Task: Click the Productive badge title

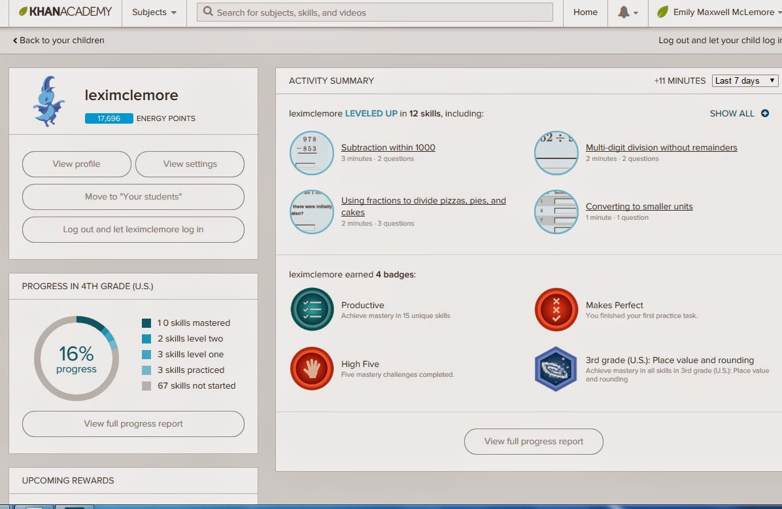Action: pos(363,305)
